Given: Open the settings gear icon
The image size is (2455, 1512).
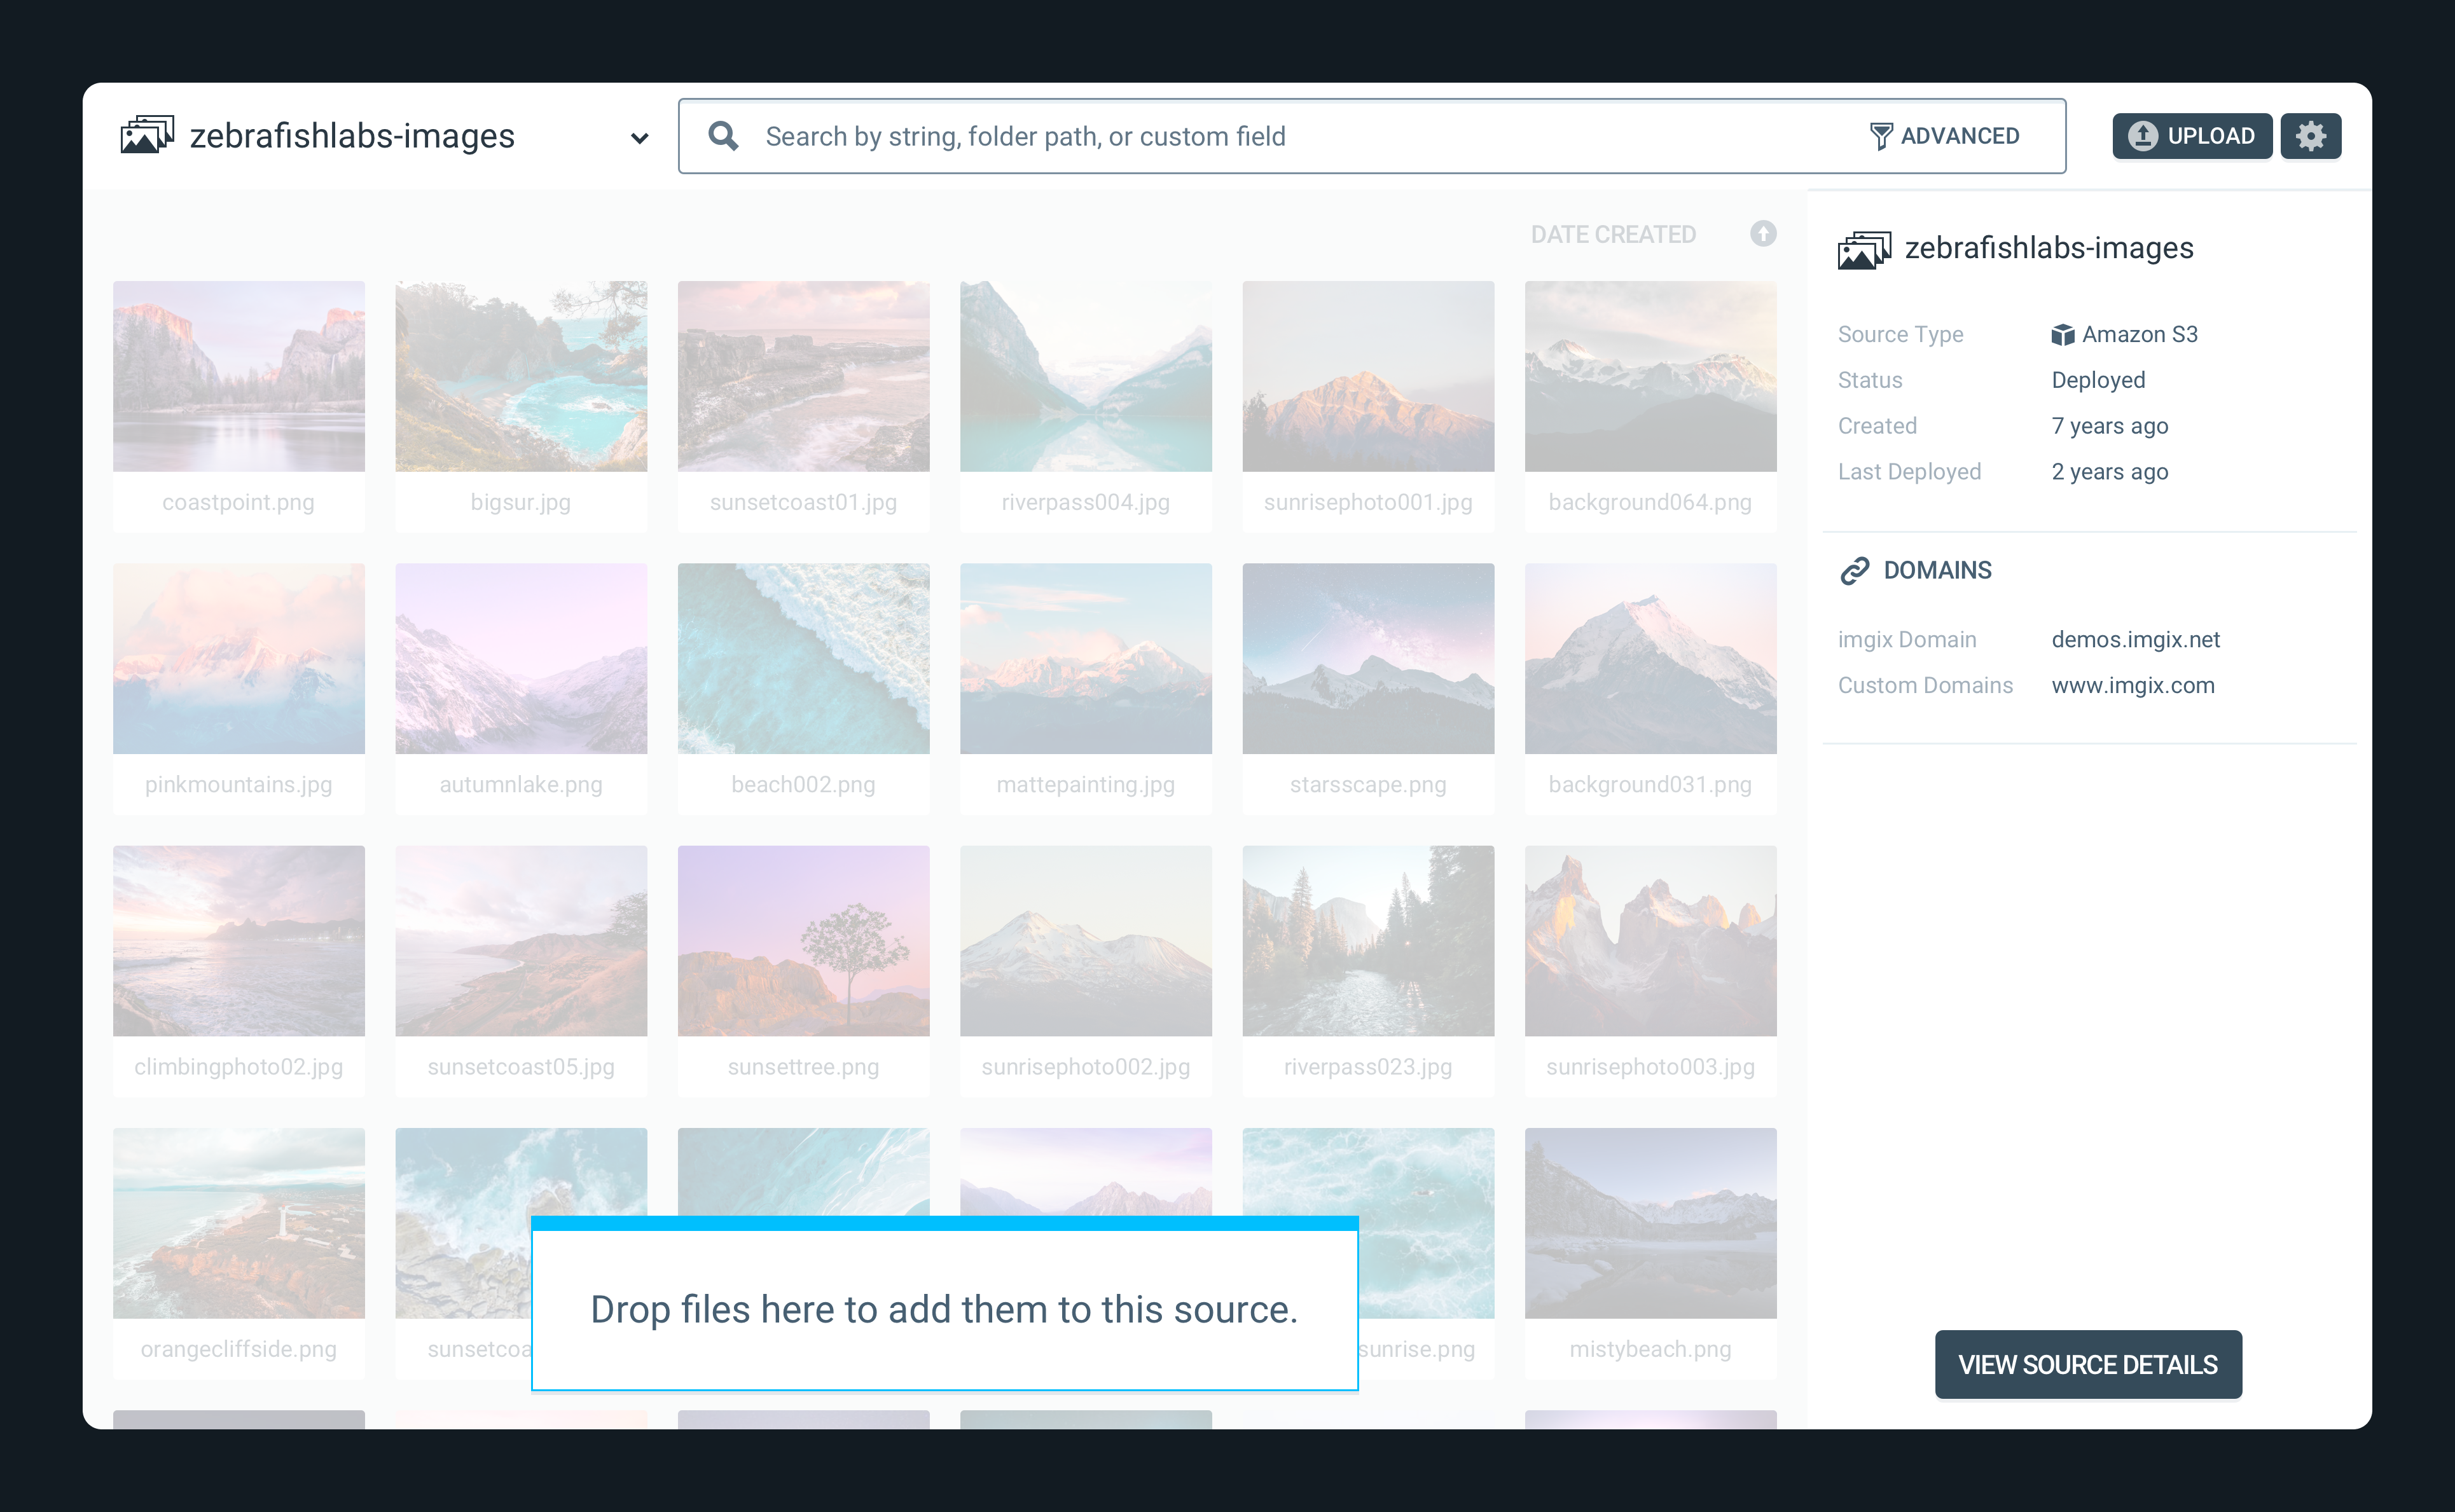Looking at the screenshot, I should coord(2311,135).
